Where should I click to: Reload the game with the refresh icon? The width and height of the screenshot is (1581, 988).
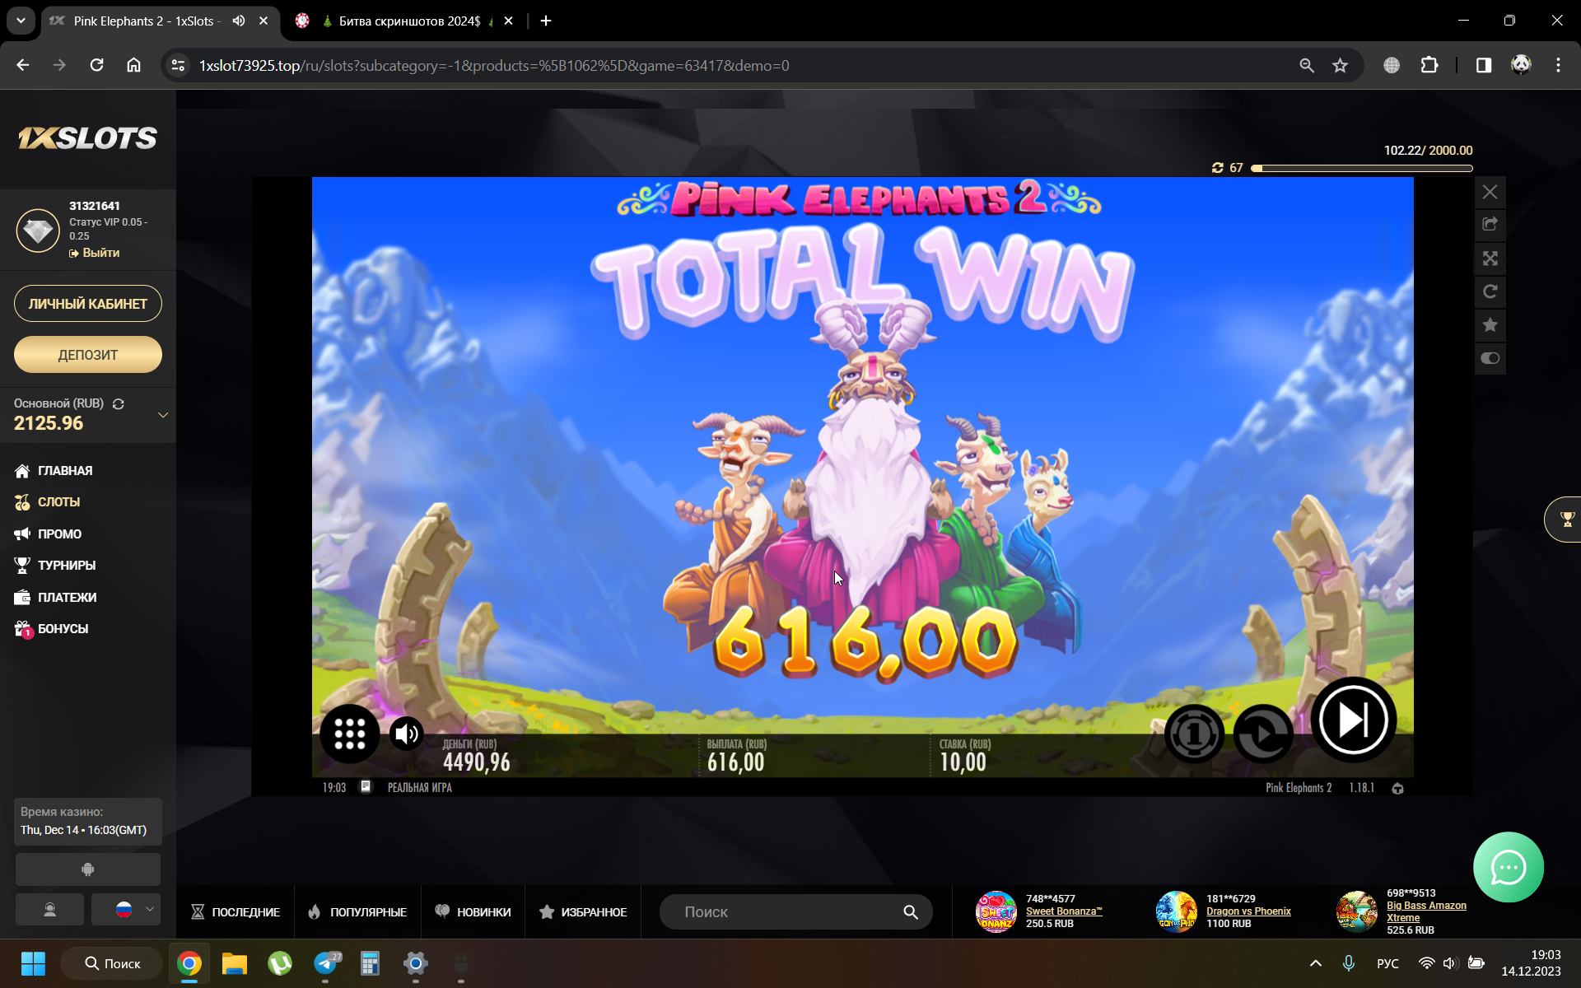[x=1490, y=291]
